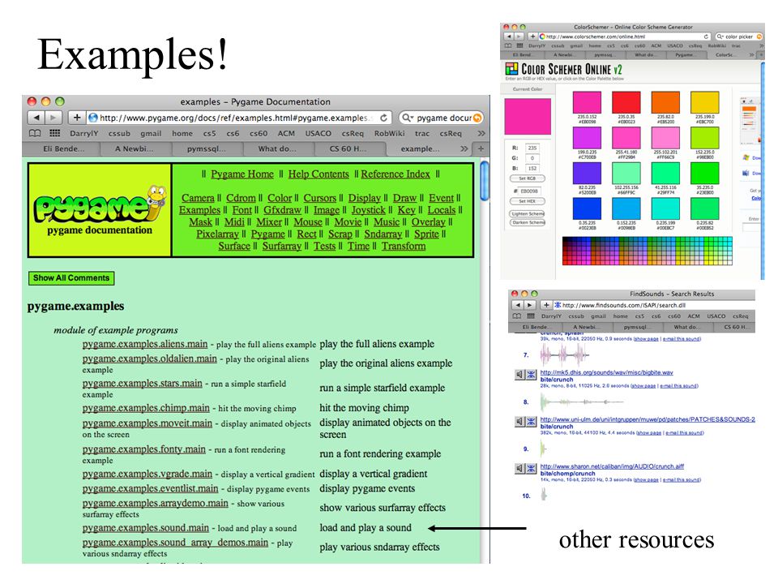778x584 pixels.
Task: Click the large Current Color pink swatch
Action: pos(528,116)
